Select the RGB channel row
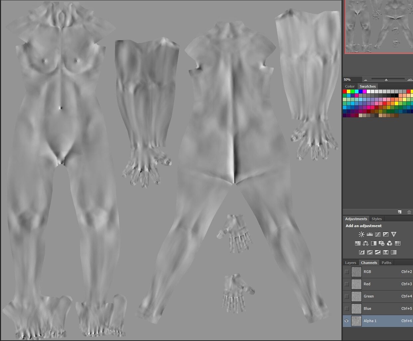 (x=378, y=272)
